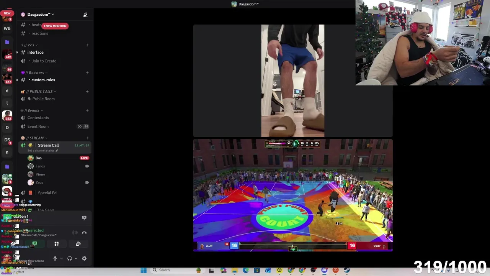Open the custom-roles channel
Viewport: 490px width, 276px height.
[43, 80]
